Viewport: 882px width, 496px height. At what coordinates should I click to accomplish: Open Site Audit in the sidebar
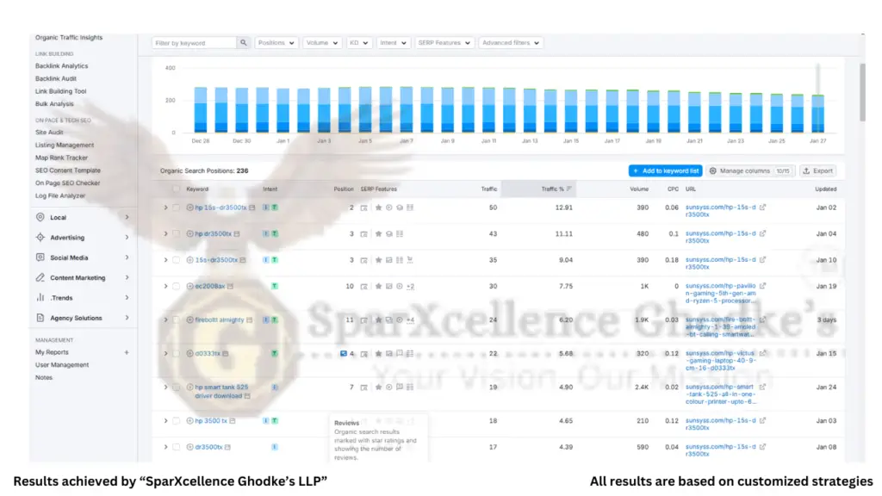click(x=49, y=132)
